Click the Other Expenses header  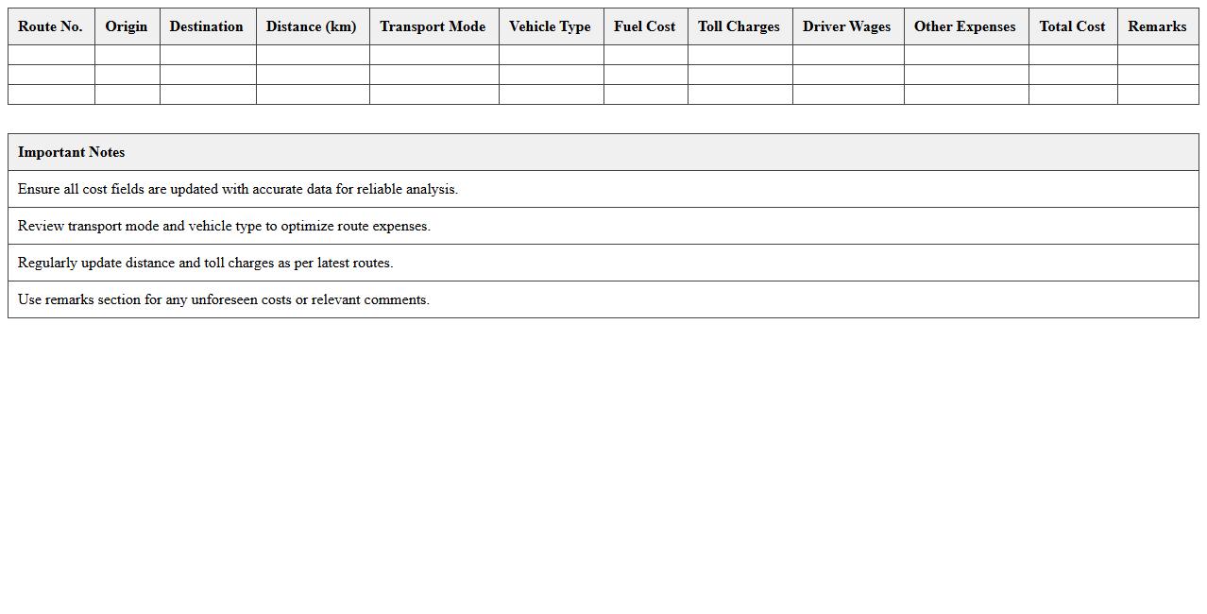(x=965, y=26)
